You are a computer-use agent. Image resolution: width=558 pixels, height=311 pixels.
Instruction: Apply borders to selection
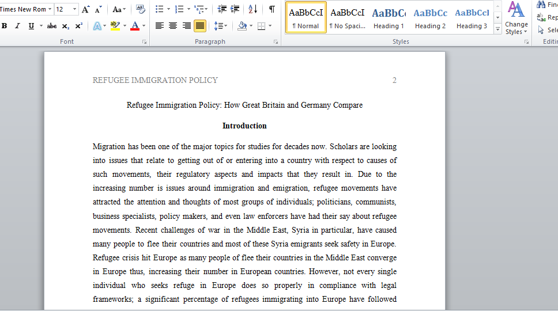click(262, 26)
